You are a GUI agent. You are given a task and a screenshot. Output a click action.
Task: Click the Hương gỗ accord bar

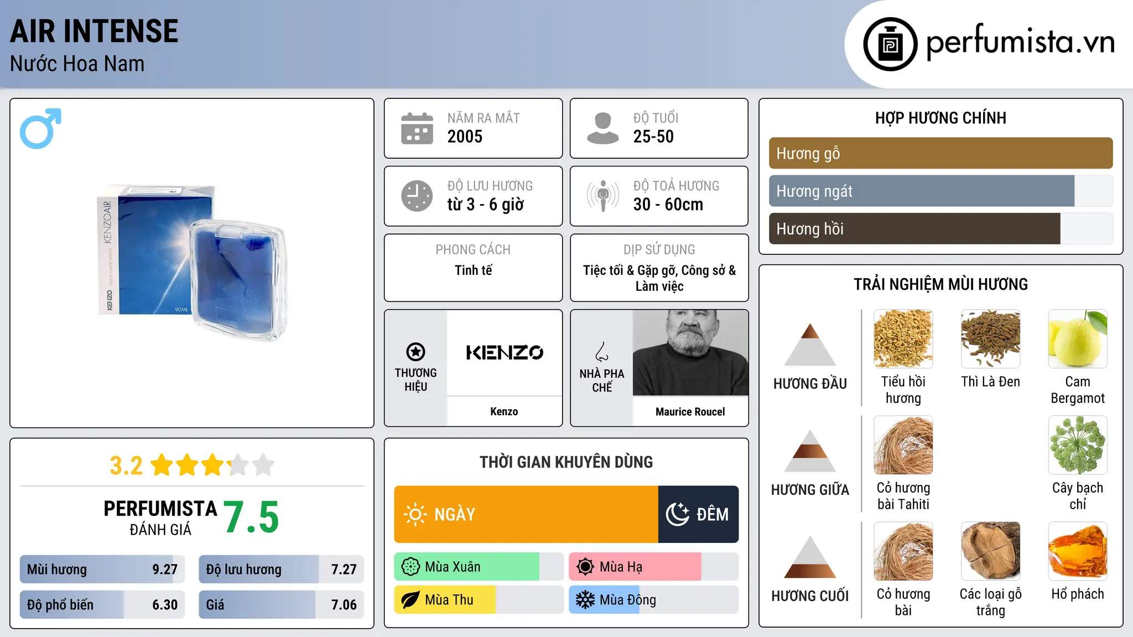coord(940,153)
